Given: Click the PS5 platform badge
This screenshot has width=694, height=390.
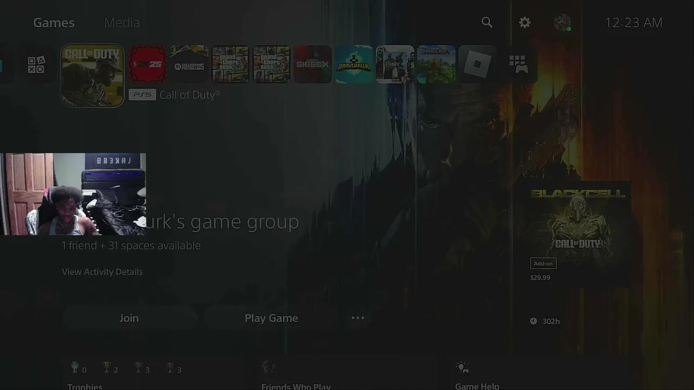Looking at the screenshot, I should coord(142,95).
